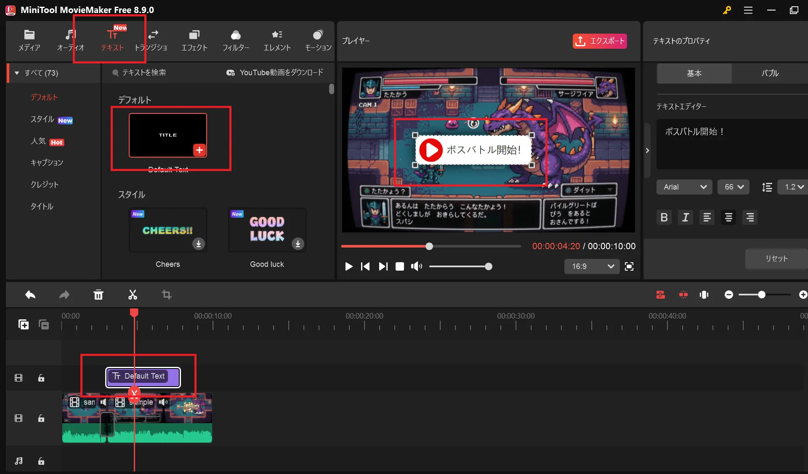Align text left

click(707, 217)
